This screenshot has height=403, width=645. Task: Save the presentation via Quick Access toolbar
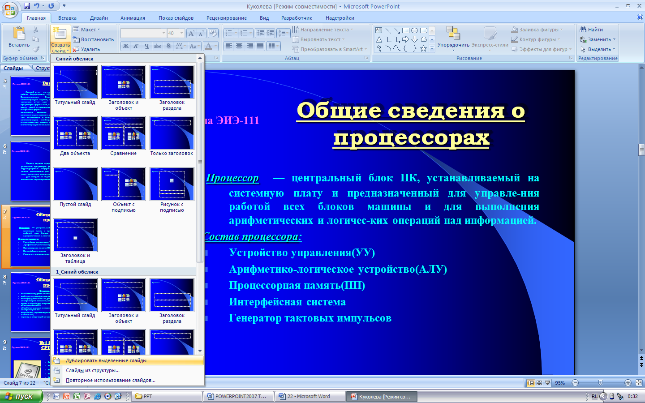click(x=26, y=6)
